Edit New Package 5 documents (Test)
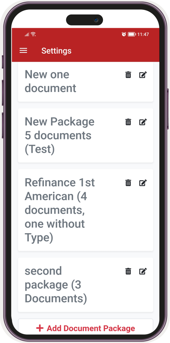This screenshot has height=343, width=170. point(143,122)
